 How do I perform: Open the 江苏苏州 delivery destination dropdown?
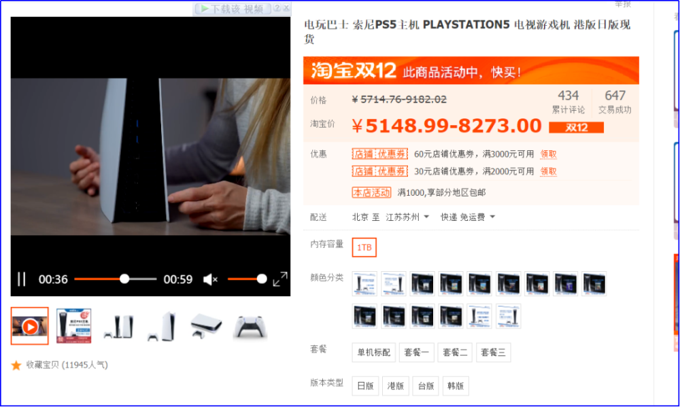click(407, 217)
